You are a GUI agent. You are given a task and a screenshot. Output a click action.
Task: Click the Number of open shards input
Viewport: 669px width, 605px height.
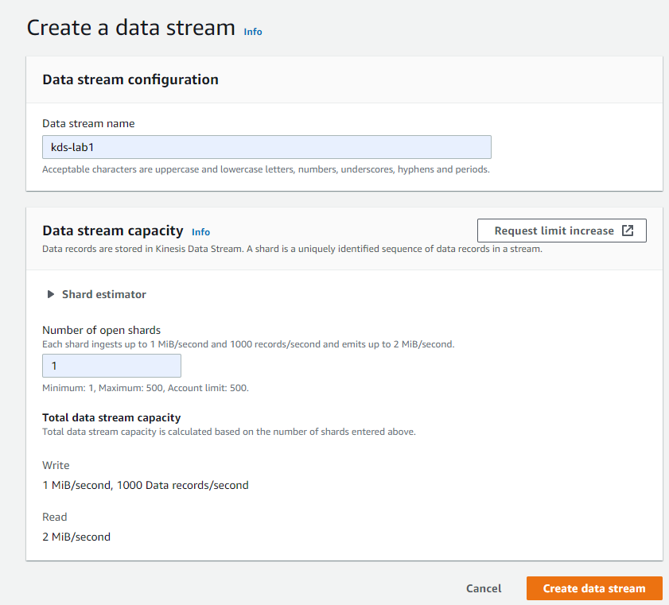point(111,366)
